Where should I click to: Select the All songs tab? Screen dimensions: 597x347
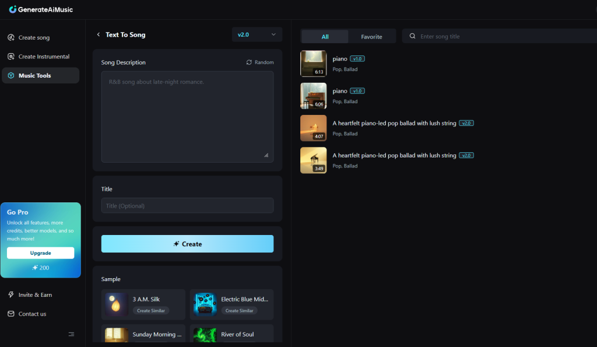tap(324, 36)
